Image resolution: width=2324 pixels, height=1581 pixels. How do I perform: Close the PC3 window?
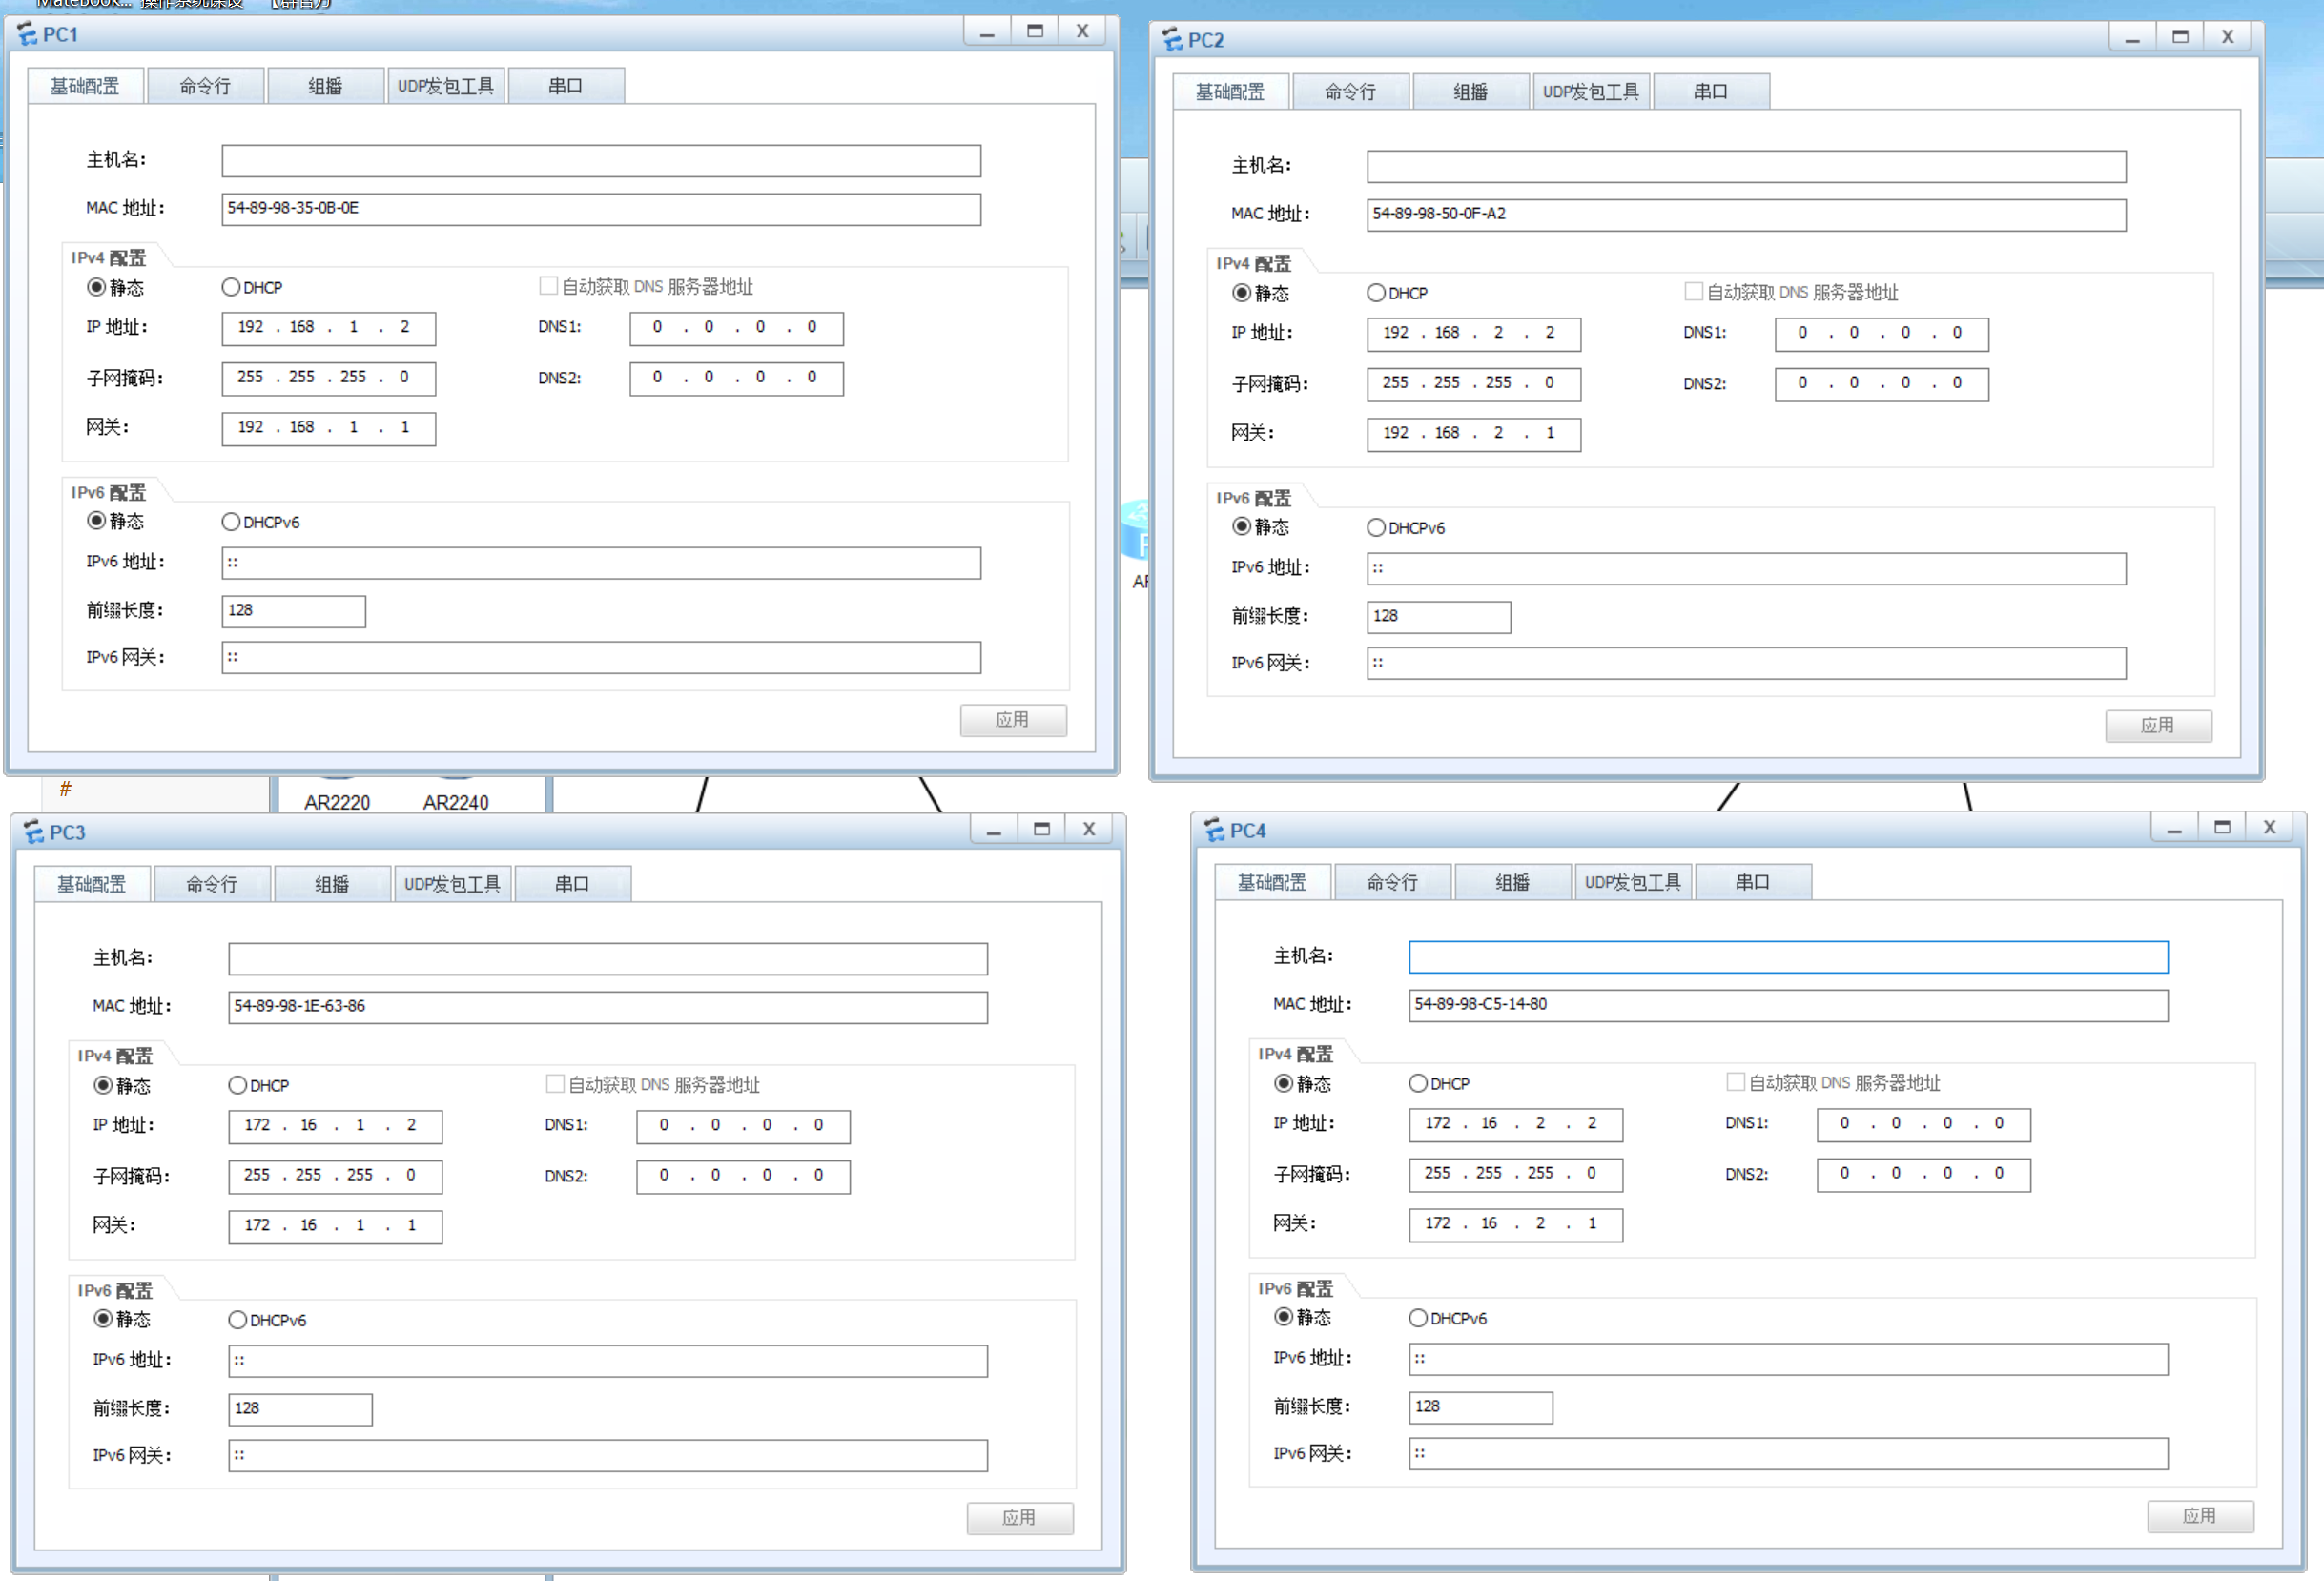pos(1089,829)
